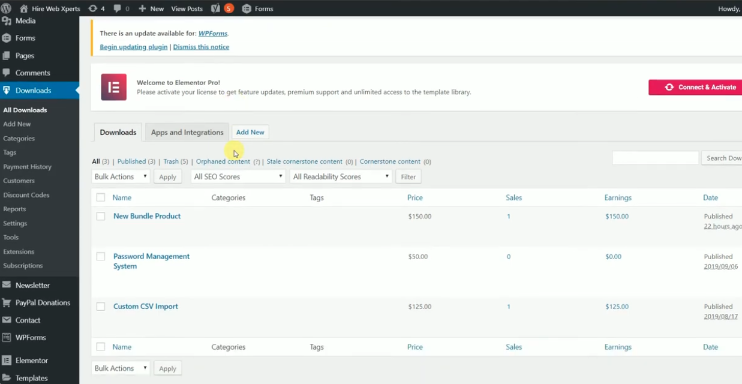The image size is (742, 384).
Task: Click the PayPal Donations cart icon
Action: tap(7, 303)
